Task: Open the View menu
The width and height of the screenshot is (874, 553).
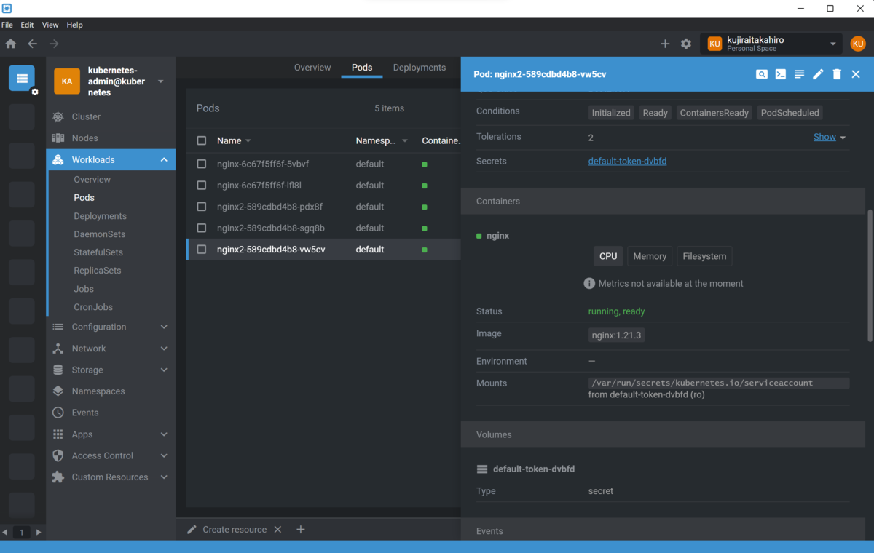Action: [x=50, y=25]
